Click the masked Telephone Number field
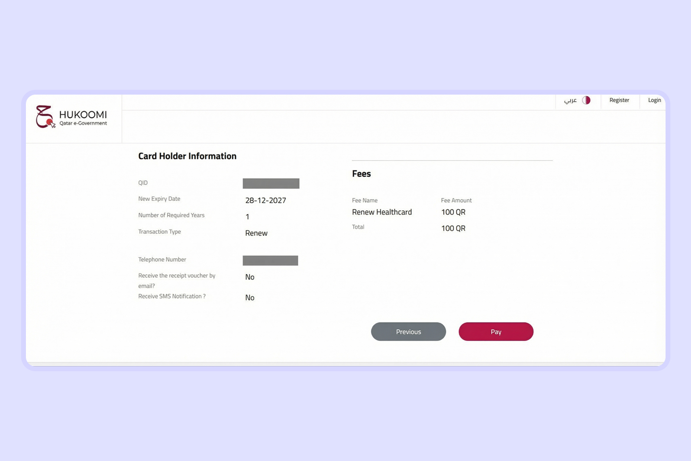691x461 pixels. (x=270, y=260)
